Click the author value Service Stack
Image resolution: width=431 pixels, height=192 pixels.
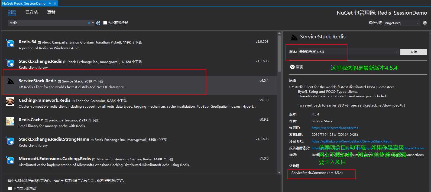pos(322,121)
